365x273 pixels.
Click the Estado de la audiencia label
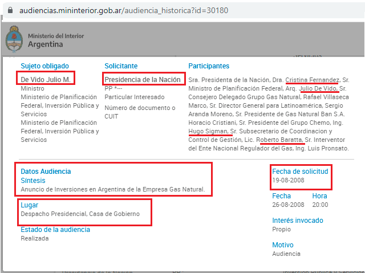55,230
